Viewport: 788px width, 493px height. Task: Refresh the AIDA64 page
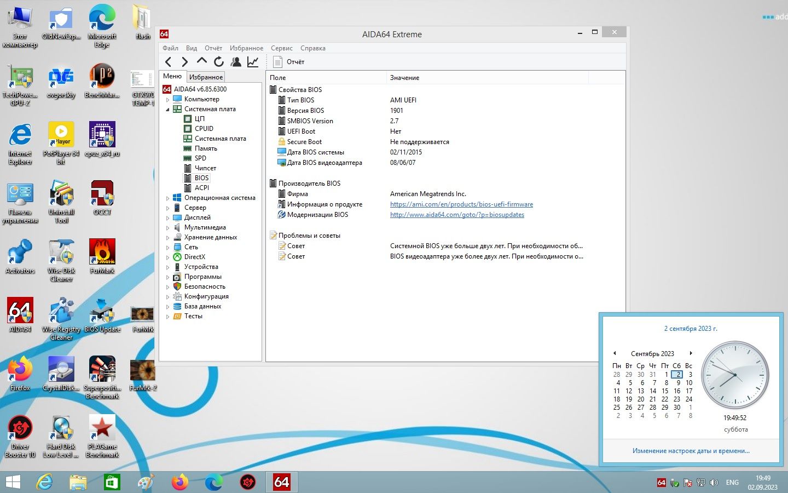(x=219, y=62)
